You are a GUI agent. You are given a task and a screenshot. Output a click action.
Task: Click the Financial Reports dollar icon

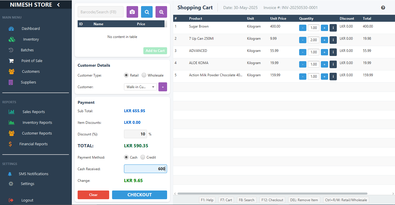10,144
